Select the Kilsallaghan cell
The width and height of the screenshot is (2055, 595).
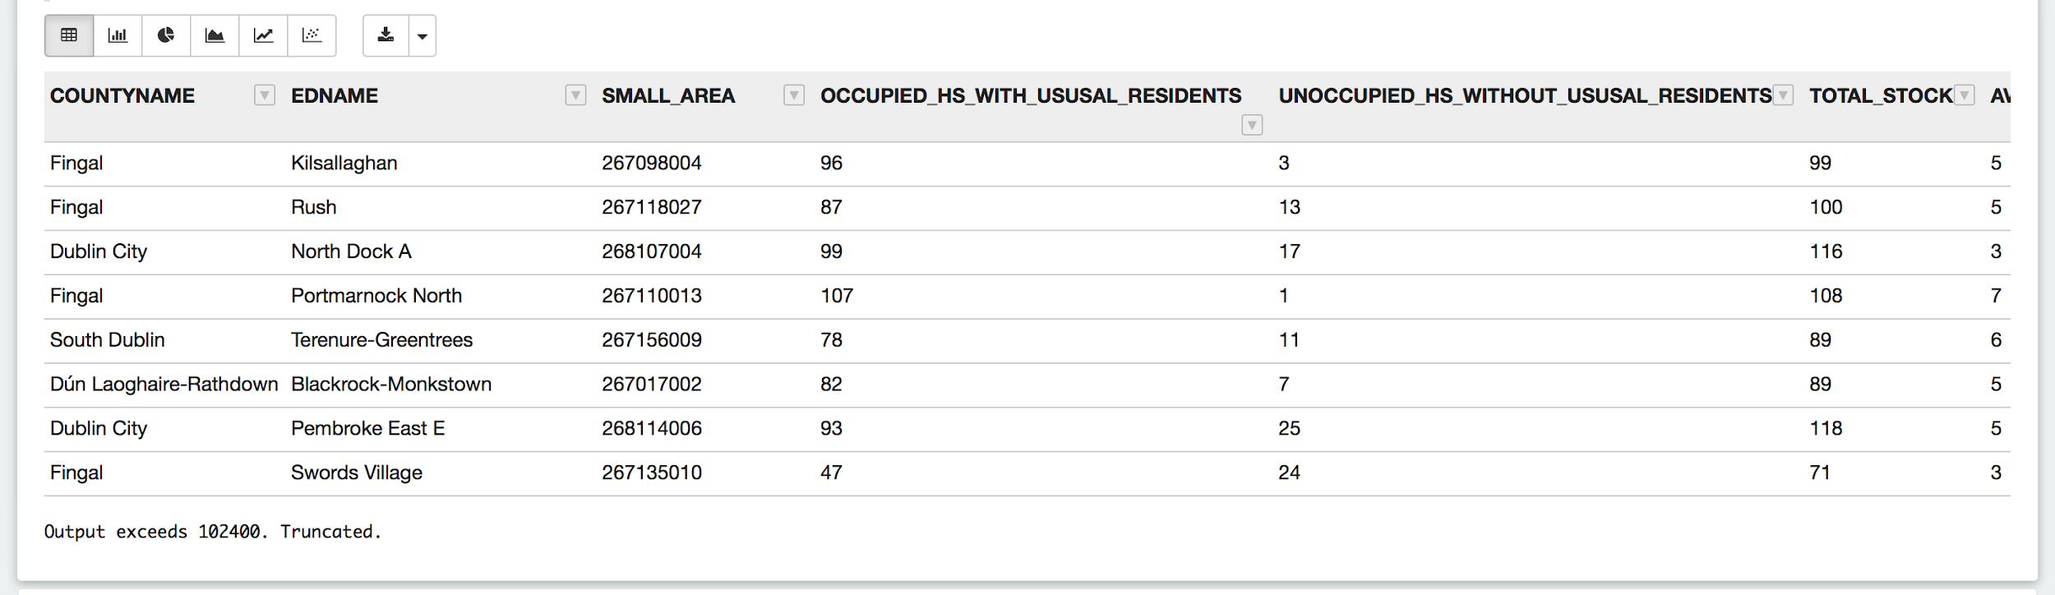344,164
